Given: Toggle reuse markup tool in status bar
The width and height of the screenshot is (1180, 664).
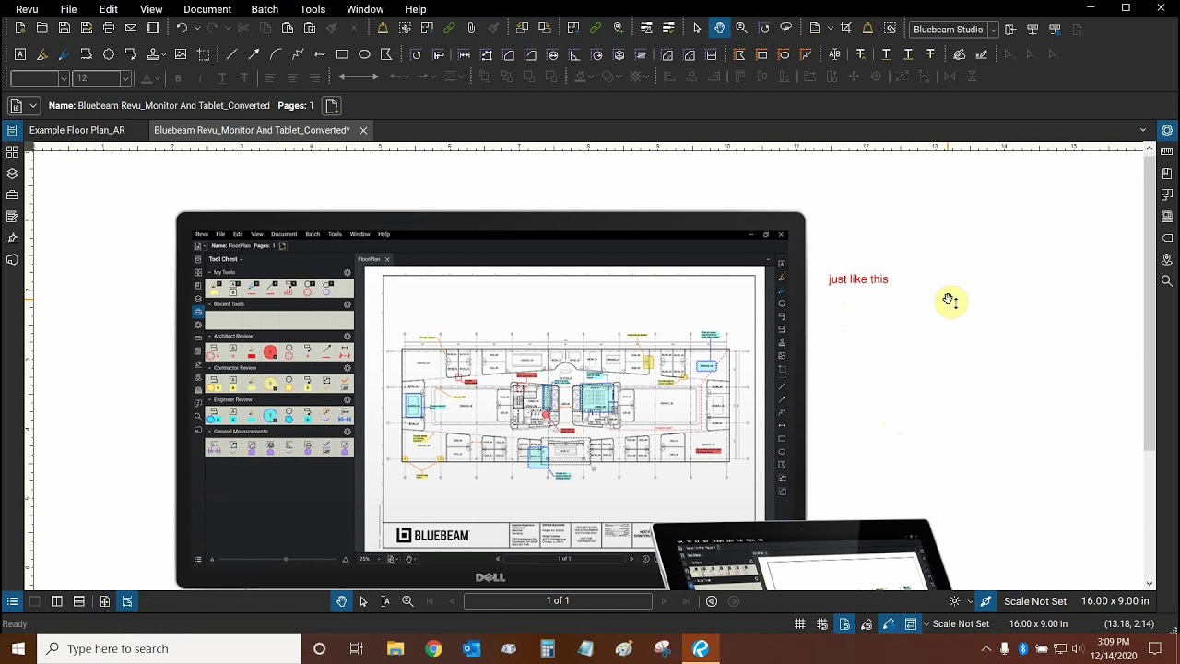Looking at the screenshot, I should [889, 624].
